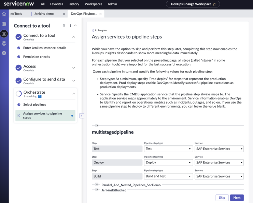Open the Permission checks step
This screenshot has width=253, height=203.
point(37,57)
